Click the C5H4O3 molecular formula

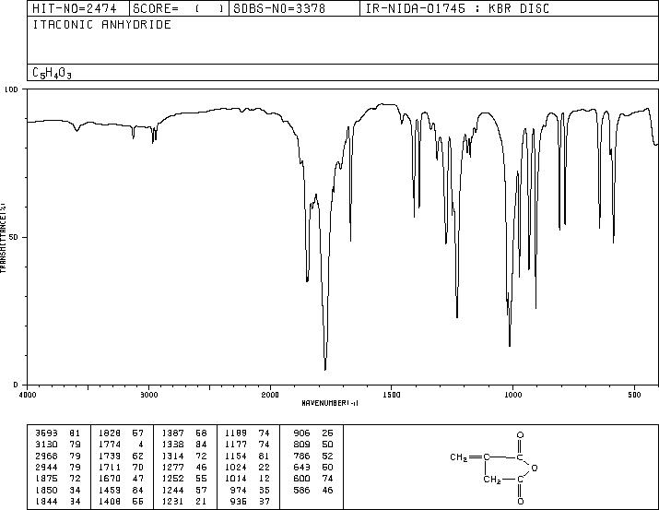[x=53, y=73]
